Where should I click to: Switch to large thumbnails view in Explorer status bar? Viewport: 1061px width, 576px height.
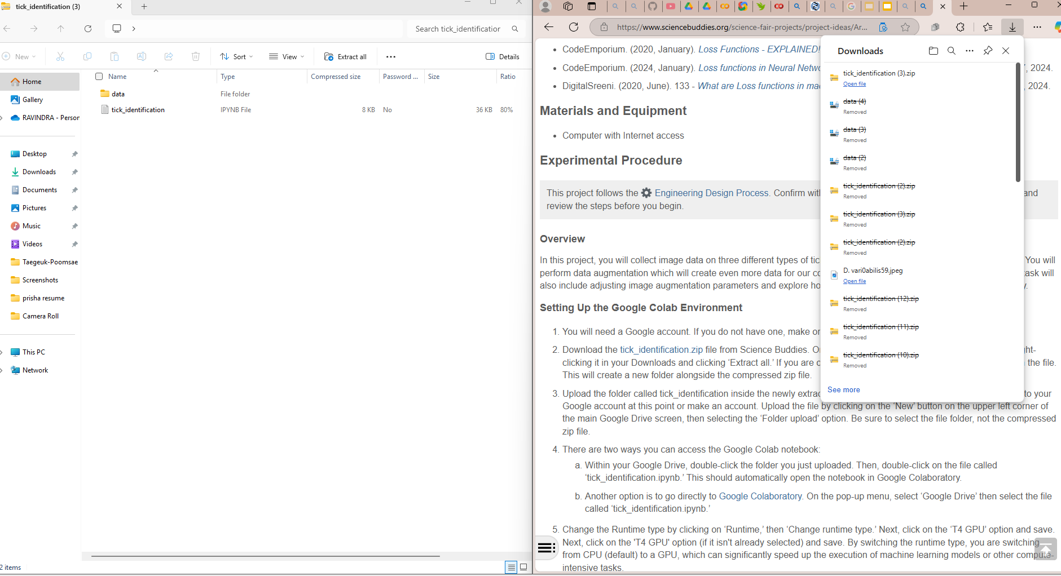[x=523, y=568]
